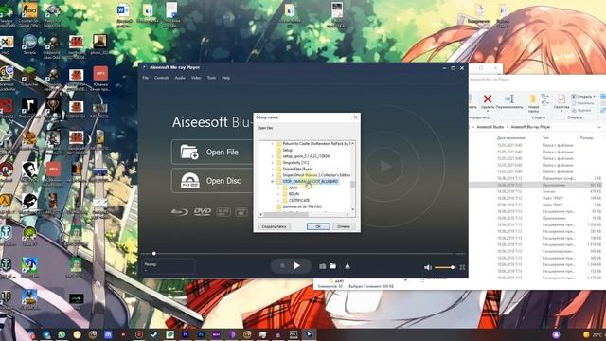This screenshot has height=341, width=606.
Task: Click the Sonic desktop icon
Action: coord(29,267)
